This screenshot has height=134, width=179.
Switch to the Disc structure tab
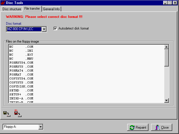12,9
